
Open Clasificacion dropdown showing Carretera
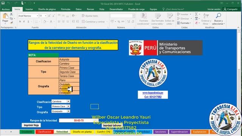[68, 101]
